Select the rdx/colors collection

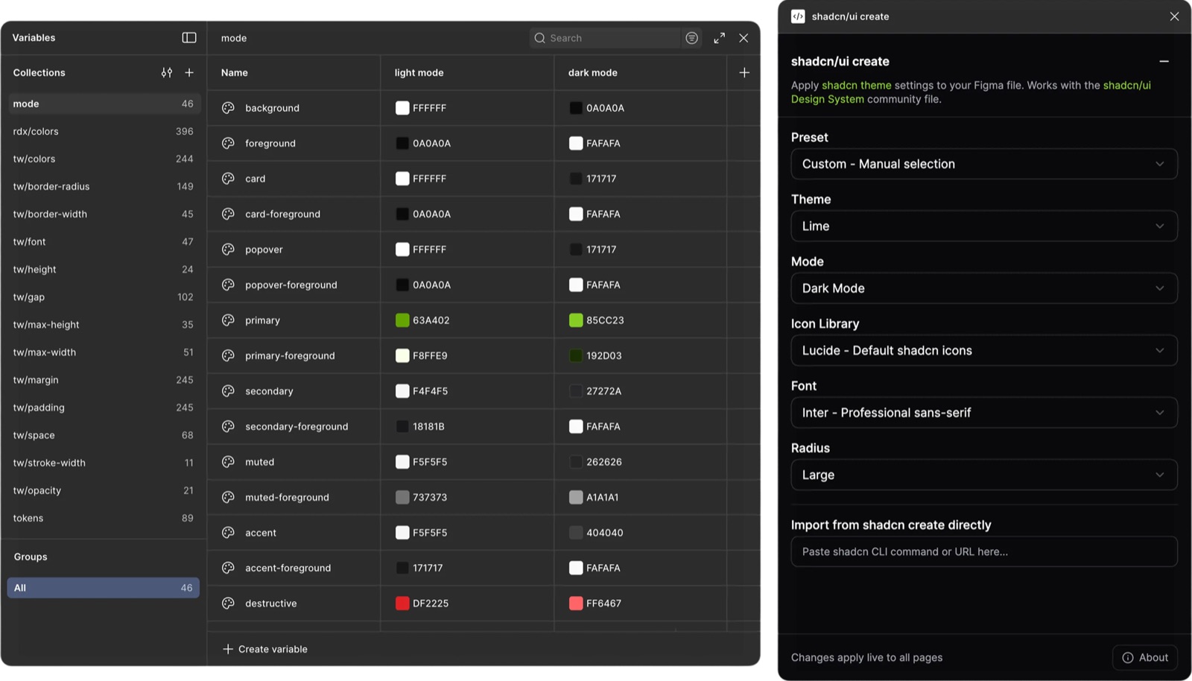coord(104,131)
